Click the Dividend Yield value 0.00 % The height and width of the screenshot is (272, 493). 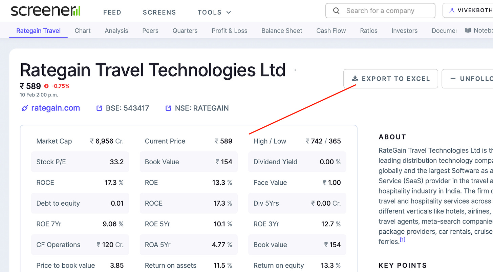pos(330,162)
